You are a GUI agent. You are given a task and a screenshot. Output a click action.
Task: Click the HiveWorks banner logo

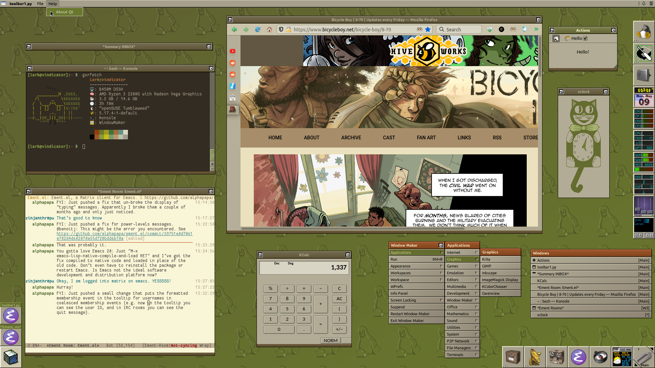pyautogui.click(x=428, y=51)
